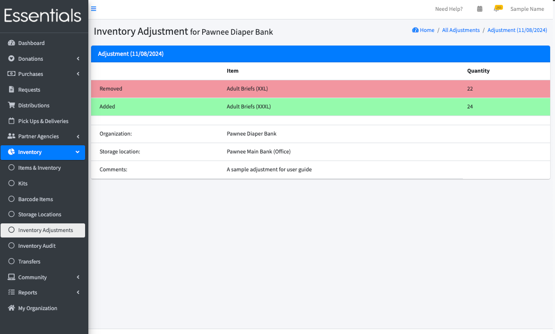The image size is (555, 334).
Task: Select Items & Inventory submenu
Action: (x=43, y=168)
